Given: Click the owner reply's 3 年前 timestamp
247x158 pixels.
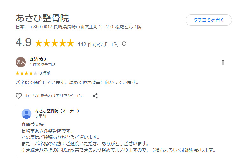Looking at the screenshot, I should (40, 116).
